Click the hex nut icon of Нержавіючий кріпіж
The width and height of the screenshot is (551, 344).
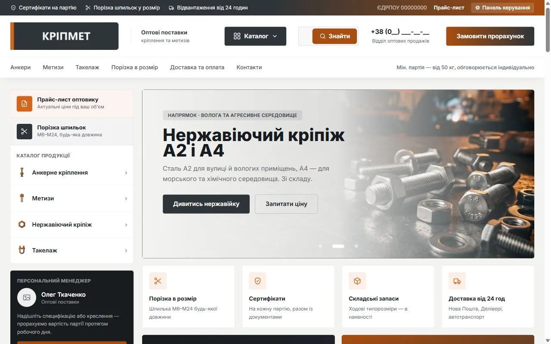(x=22, y=224)
